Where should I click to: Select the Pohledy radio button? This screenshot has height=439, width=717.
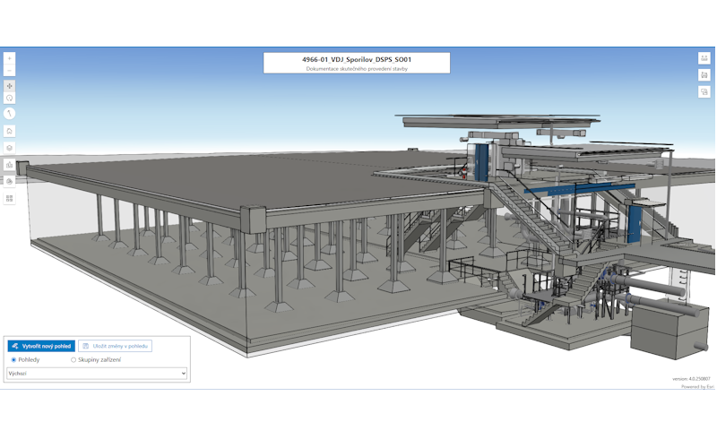(13, 359)
